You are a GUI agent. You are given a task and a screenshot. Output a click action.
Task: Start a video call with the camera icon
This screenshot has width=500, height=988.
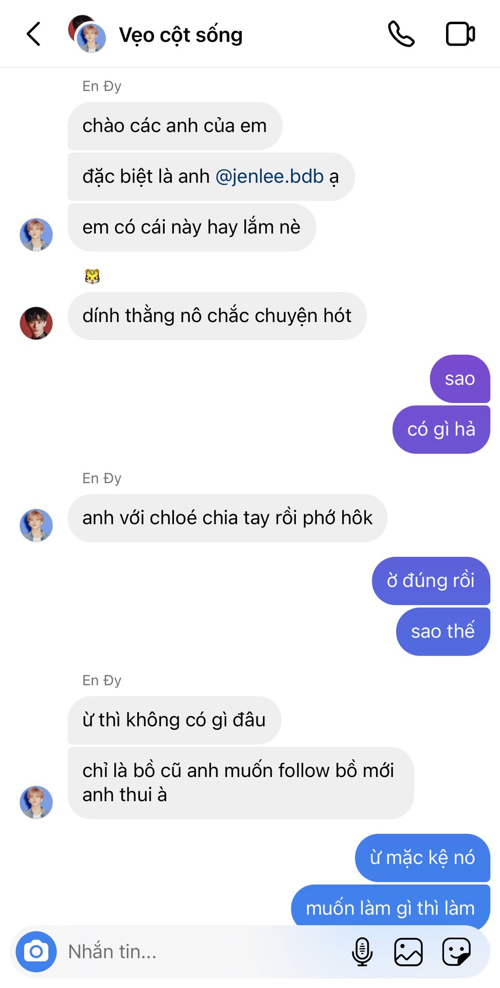[x=460, y=34]
